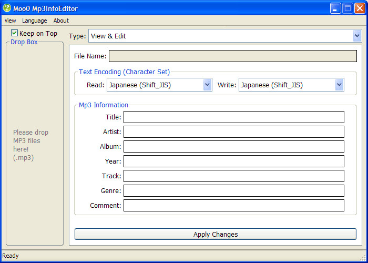Click the Year input field

pos(234,161)
